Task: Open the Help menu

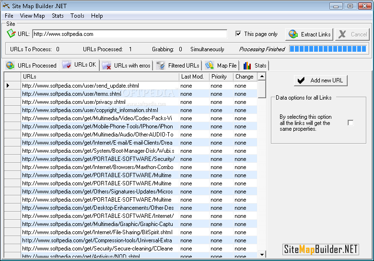Action: [97, 16]
